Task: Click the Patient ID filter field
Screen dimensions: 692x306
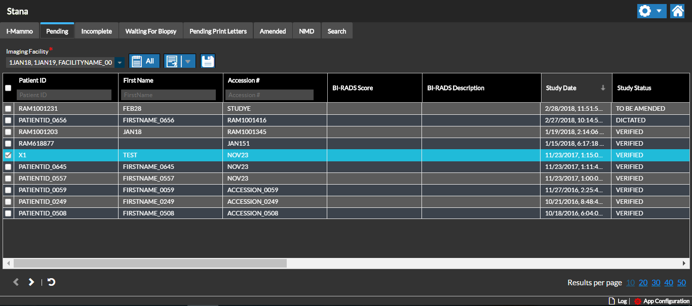Action: click(x=64, y=95)
